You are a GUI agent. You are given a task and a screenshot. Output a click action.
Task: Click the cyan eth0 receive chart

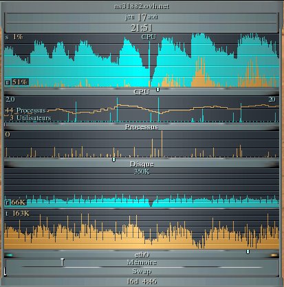click(142, 188)
